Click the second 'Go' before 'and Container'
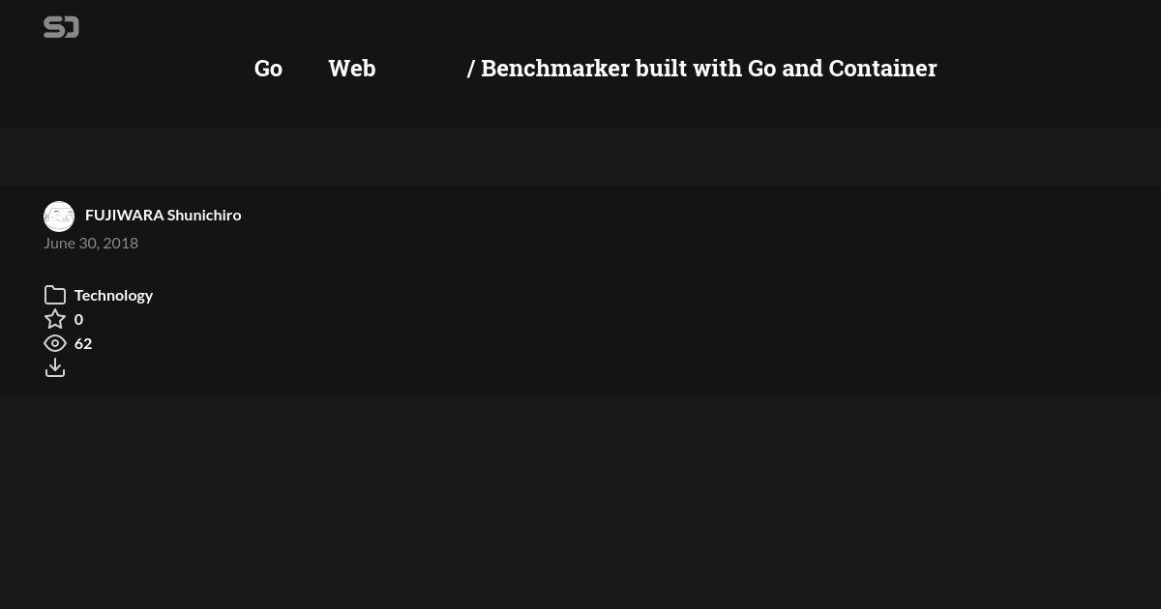Image resolution: width=1161 pixels, height=609 pixels. (762, 69)
